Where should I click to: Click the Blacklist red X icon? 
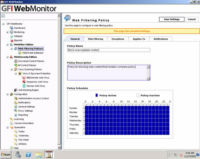pyautogui.click(x=12, y=40)
